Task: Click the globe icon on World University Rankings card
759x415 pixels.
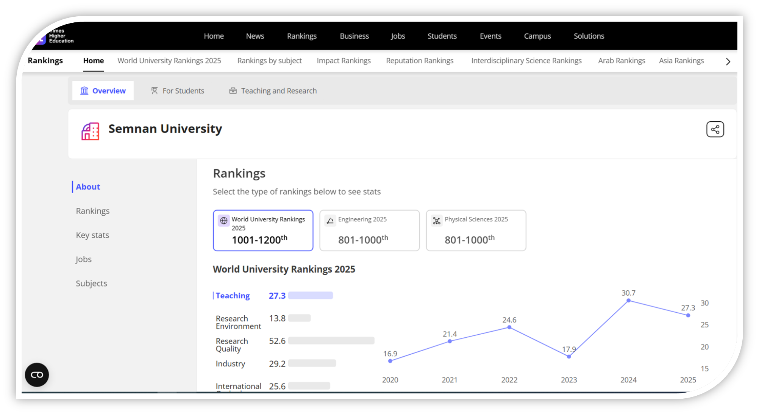Action: (224, 220)
